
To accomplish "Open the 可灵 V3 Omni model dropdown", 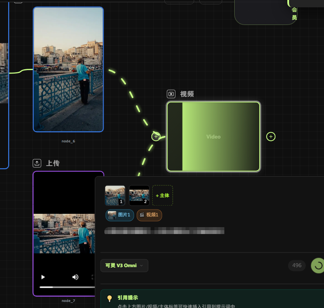I will (x=124, y=266).
